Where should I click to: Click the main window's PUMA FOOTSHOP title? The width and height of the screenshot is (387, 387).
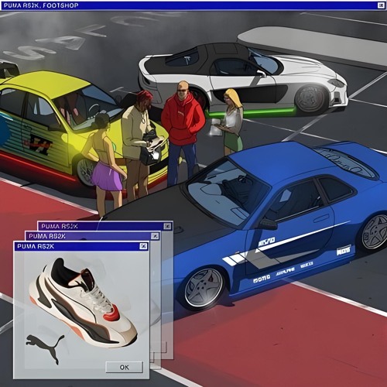click(41, 5)
